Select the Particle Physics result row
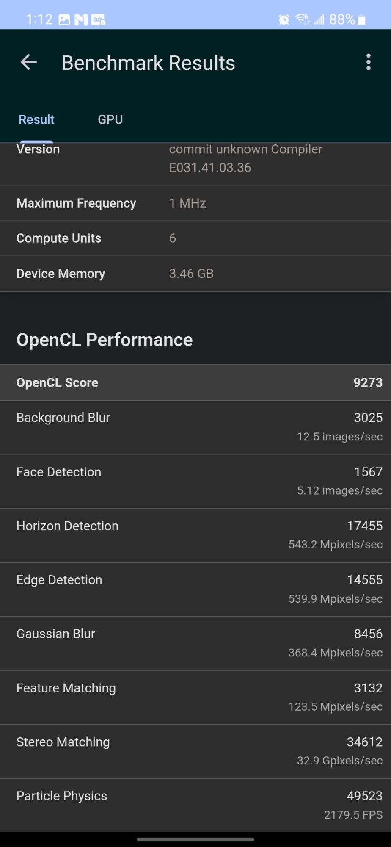Screen dimensions: 391x847 pyautogui.click(x=195, y=805)
